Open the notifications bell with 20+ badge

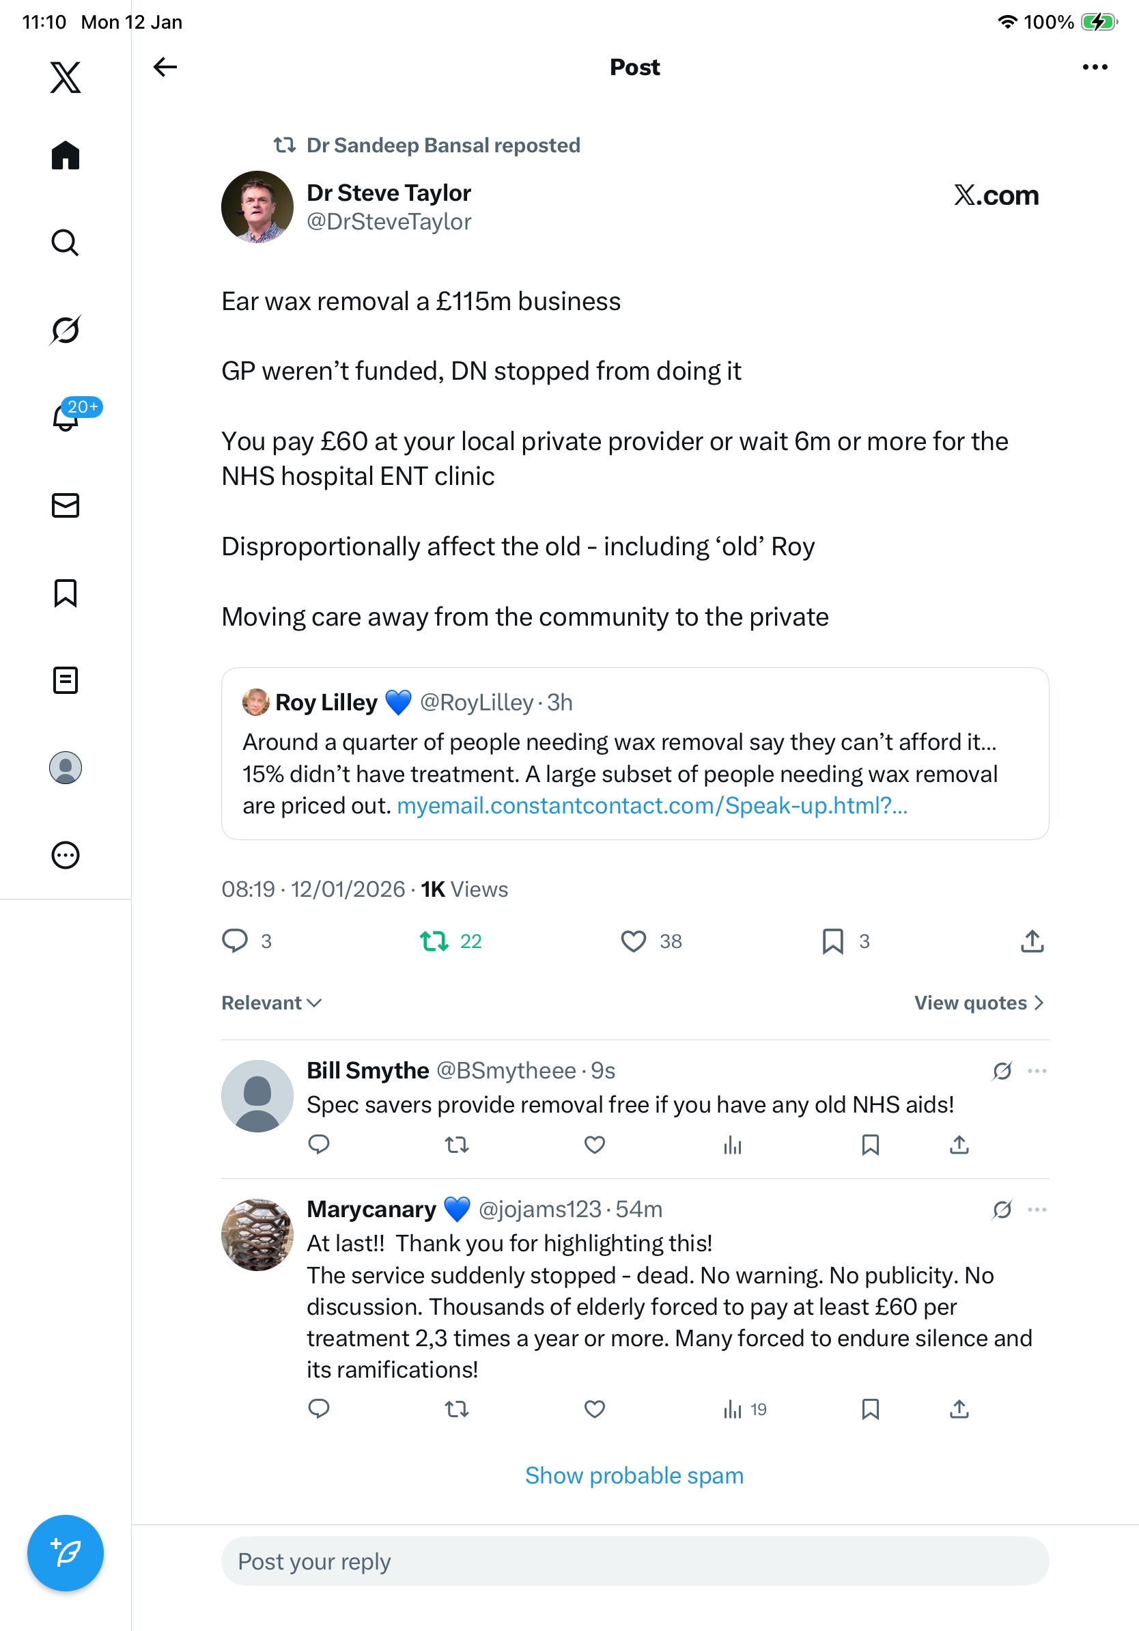(67, 418)
